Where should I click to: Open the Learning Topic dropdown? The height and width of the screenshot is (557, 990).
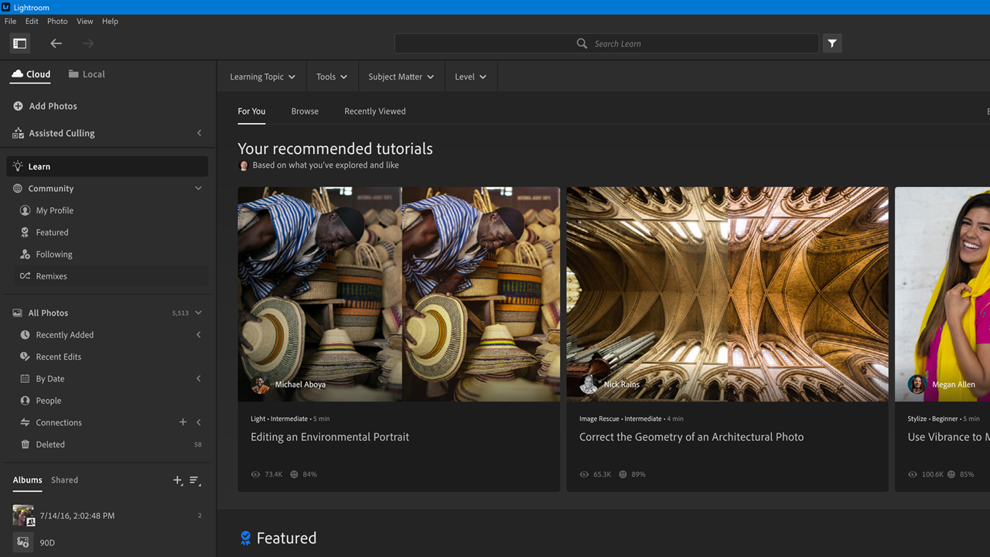[x=262, y=77]
